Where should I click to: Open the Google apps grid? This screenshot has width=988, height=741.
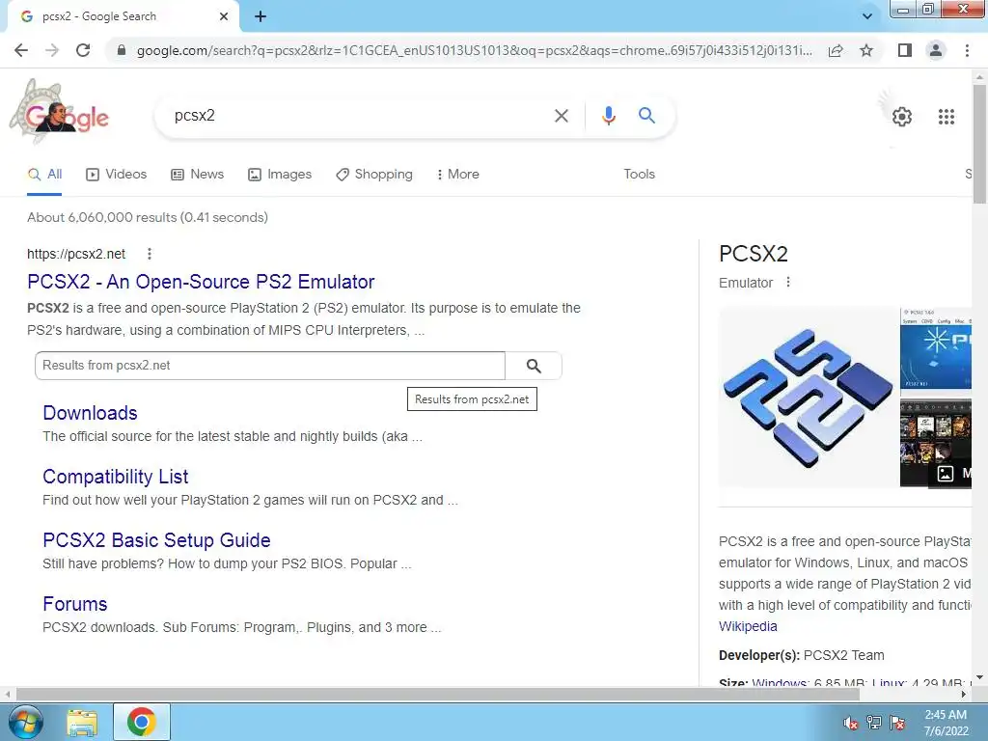point(946,117)
